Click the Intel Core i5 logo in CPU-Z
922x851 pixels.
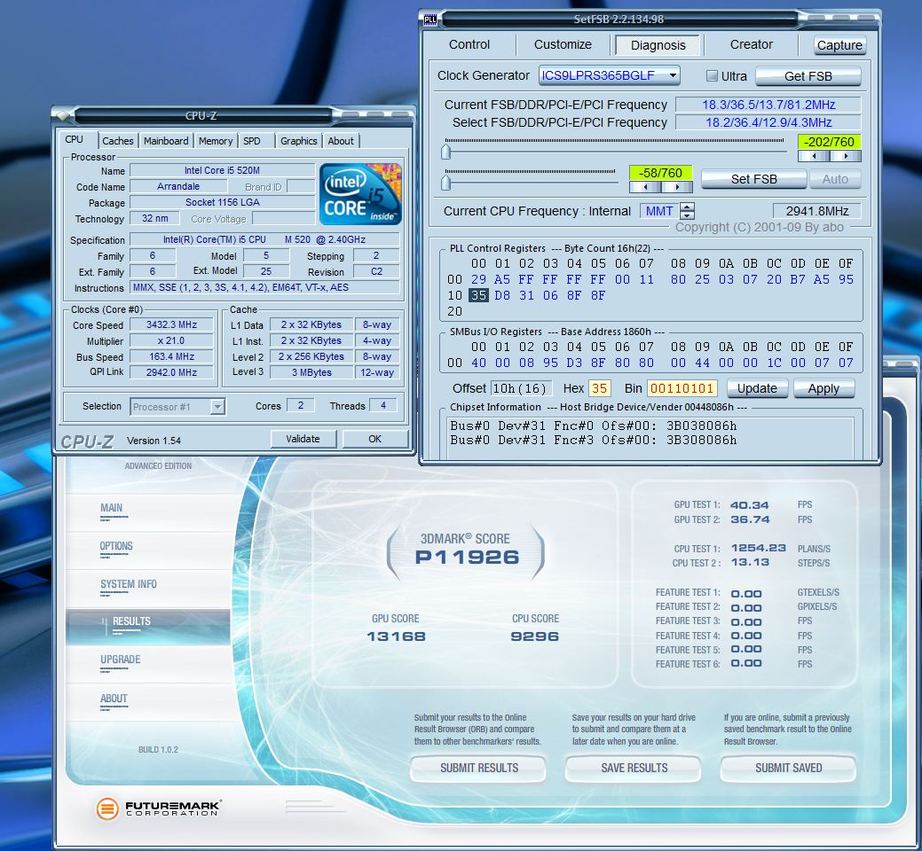360,194
